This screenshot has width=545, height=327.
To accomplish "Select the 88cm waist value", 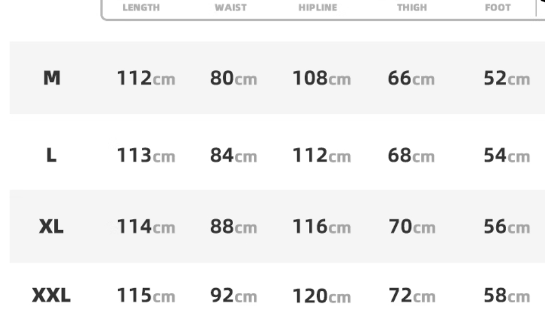I will click(x=234, y=227).
